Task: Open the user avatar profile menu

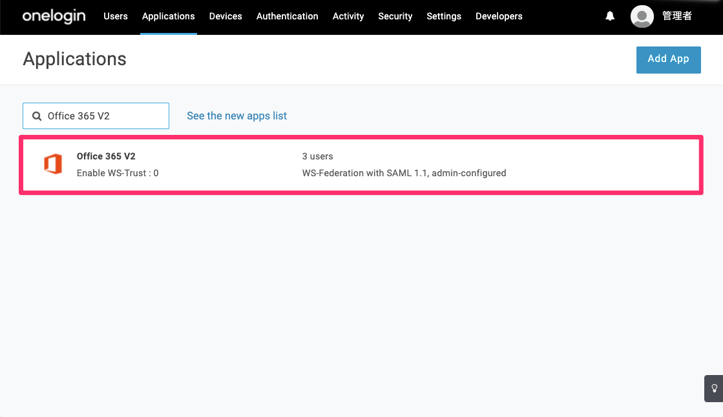Action: [642, 16]
